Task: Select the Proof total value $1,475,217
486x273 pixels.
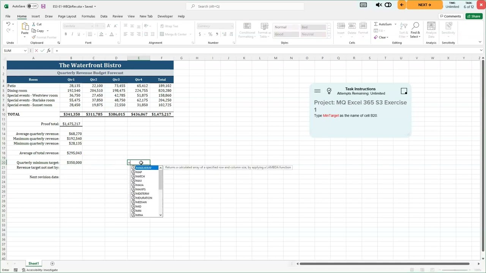Action: click(x=71, y=124)
